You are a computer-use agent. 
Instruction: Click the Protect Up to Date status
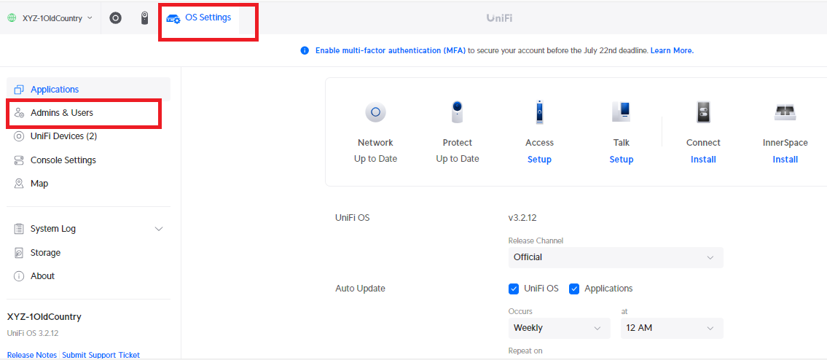point(458,159)
